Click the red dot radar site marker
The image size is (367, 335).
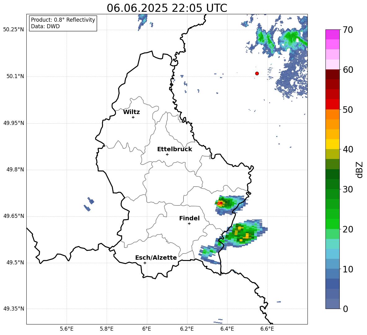pyautogui.click(x=257, y=73)
